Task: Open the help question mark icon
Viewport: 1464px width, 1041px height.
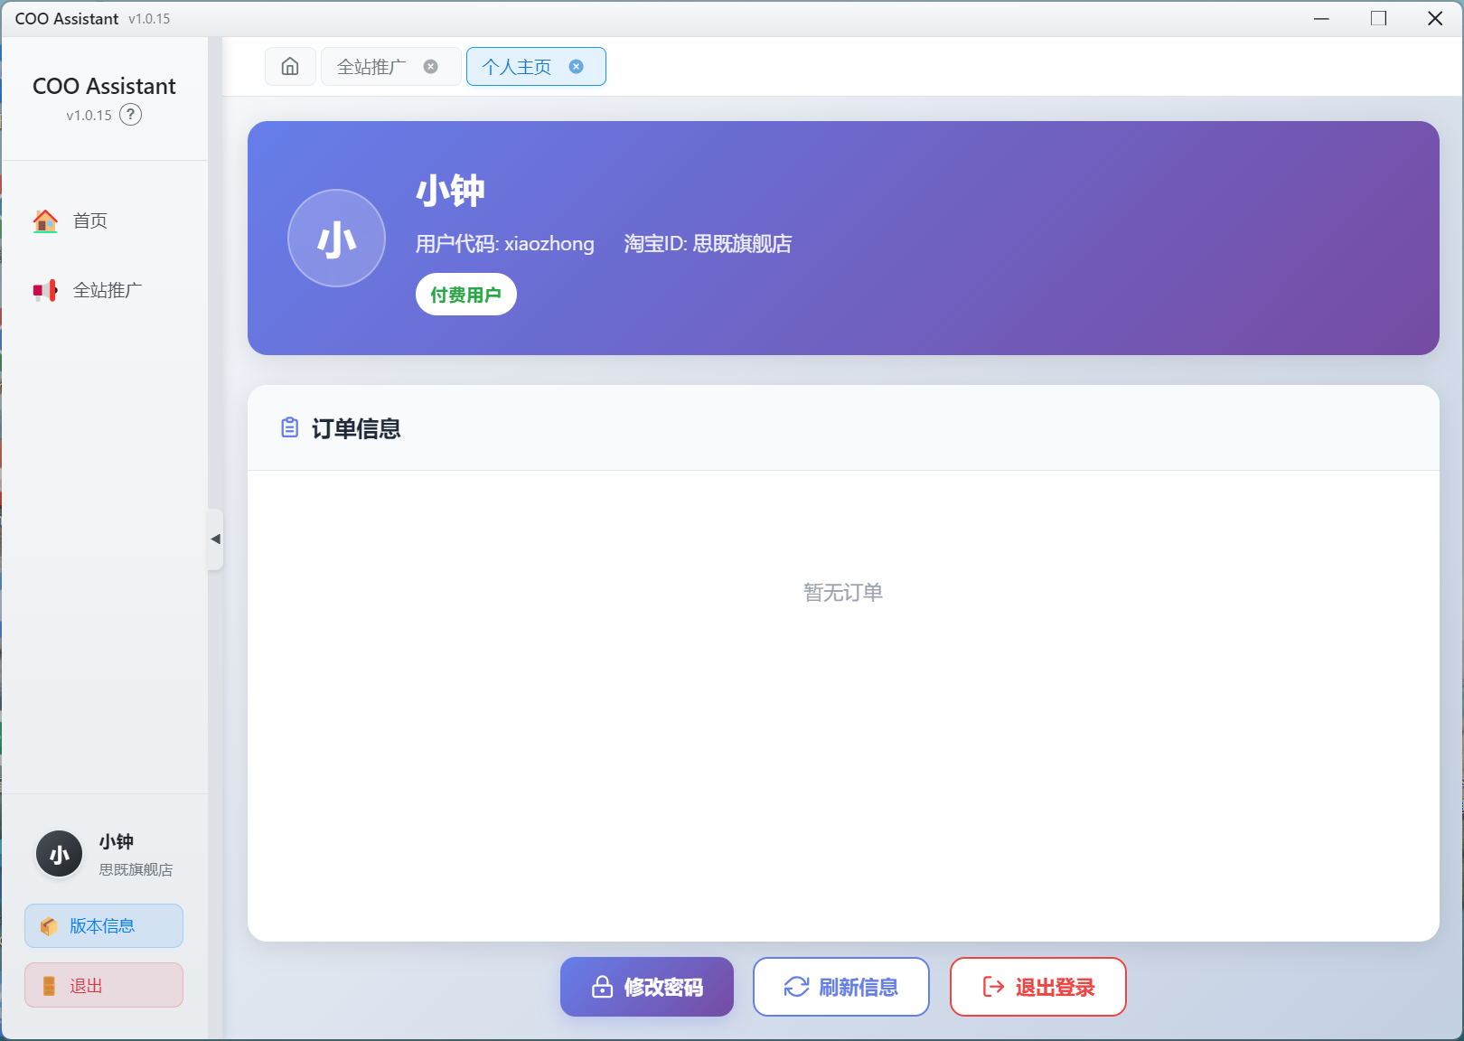Action: click(131, 114)
